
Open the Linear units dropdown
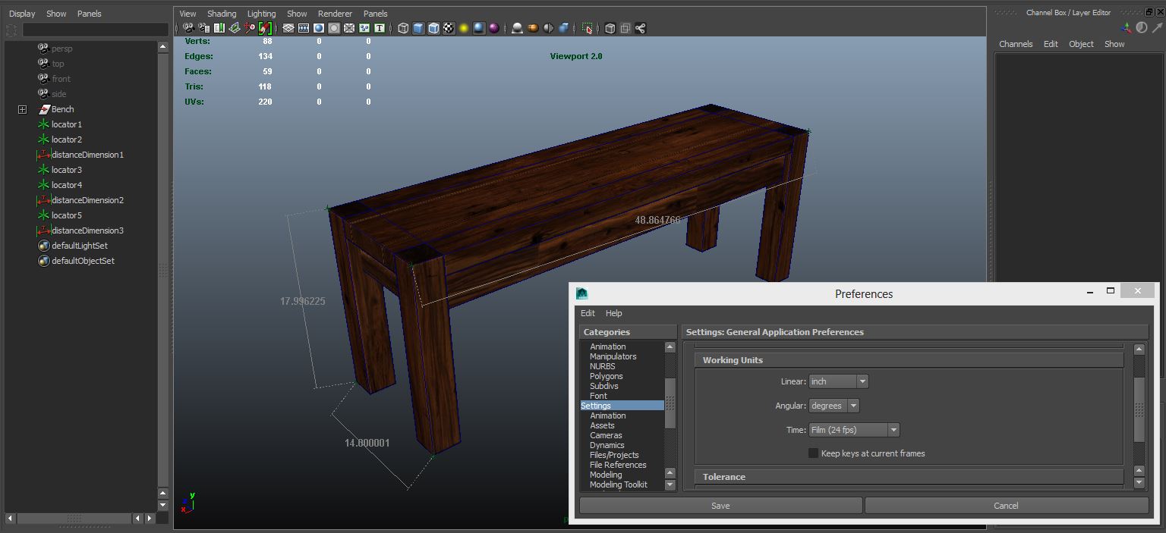click(838, 381)
